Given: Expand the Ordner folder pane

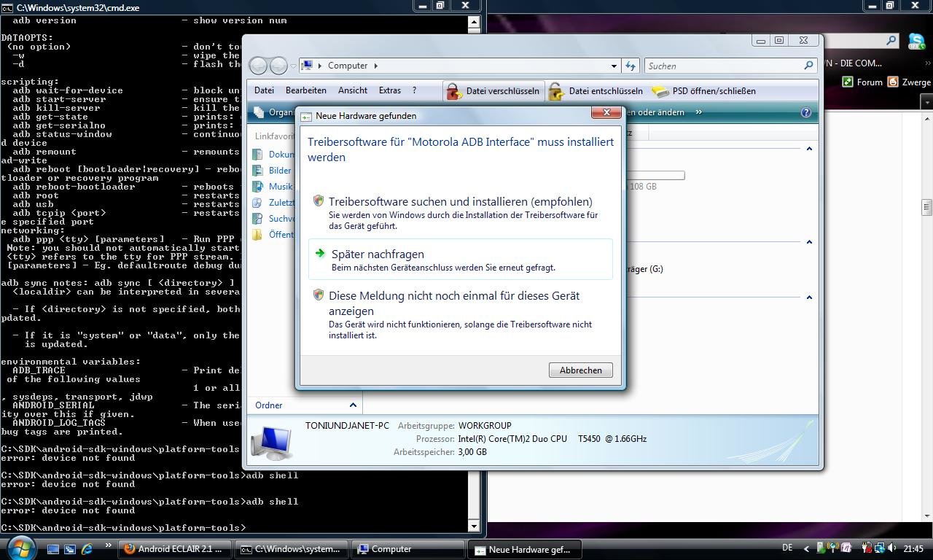Looking at the screenshot, I should point(353,405).
